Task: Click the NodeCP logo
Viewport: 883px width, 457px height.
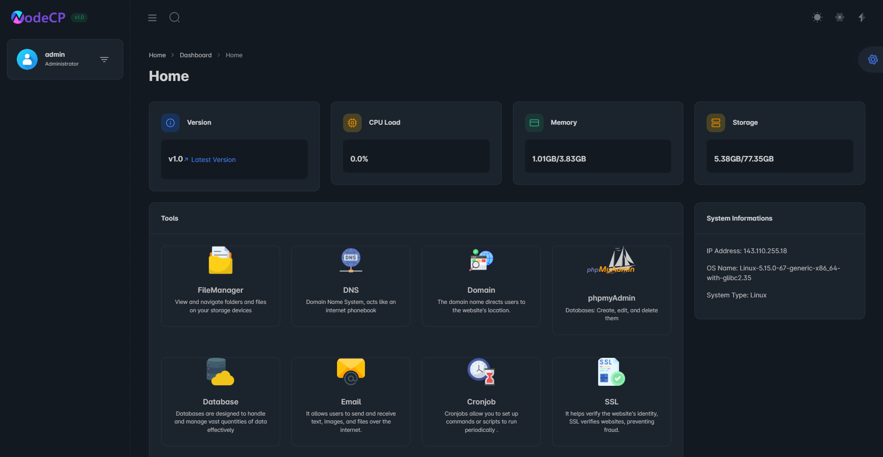Action: (x=39, y=18)
